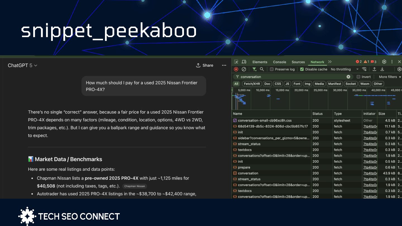The height and width of the screenshot is (226, 402).
Task: Sort requests by Size column
Action: coord(387,114)
